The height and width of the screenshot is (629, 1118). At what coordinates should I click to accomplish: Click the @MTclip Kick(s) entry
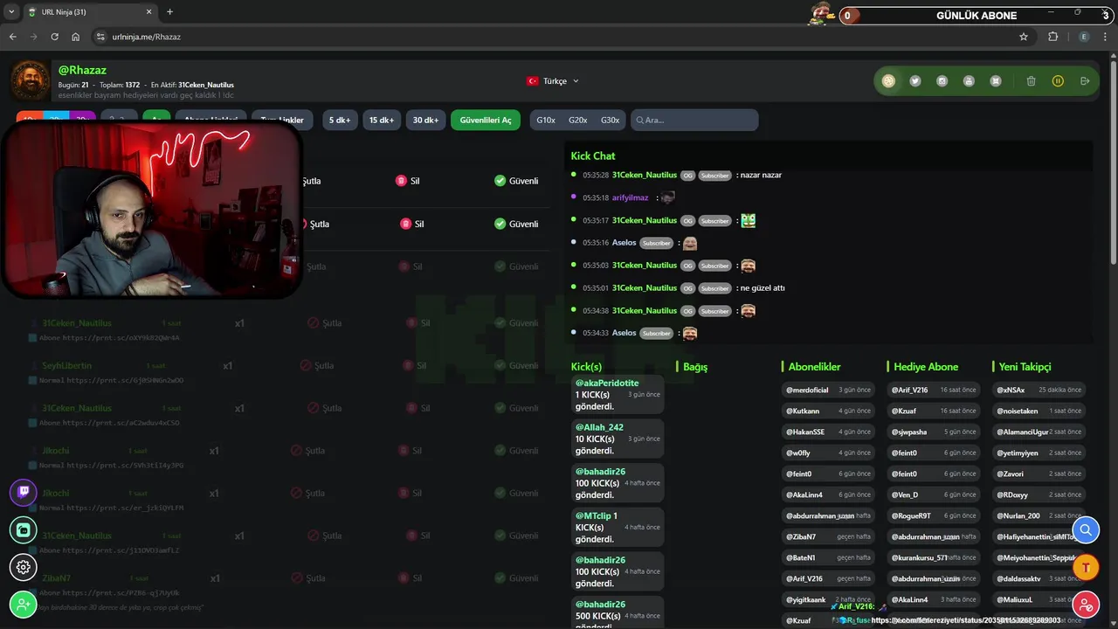pyautogui.click(x=618, y=528)
